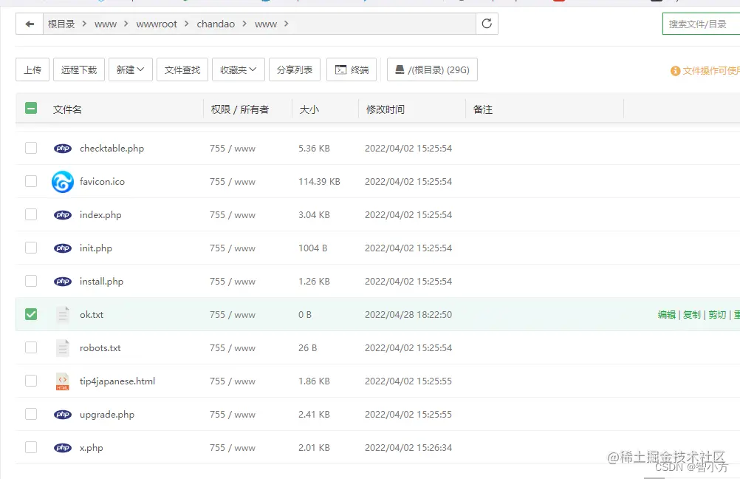The width and height of the screenshot is (740, 479).
Task: Click the php icon beside checktable.php
Action: (63, 149)
